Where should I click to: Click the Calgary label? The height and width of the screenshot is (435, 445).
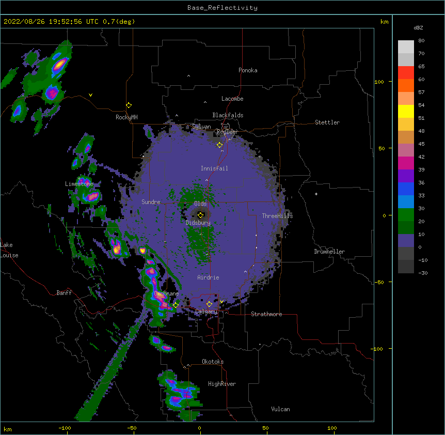206,312
